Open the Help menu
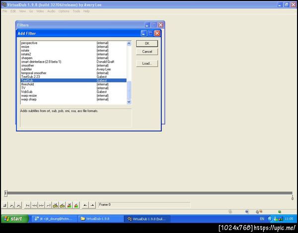This screenshot has height=233, width=298. [x=86, y=11]
